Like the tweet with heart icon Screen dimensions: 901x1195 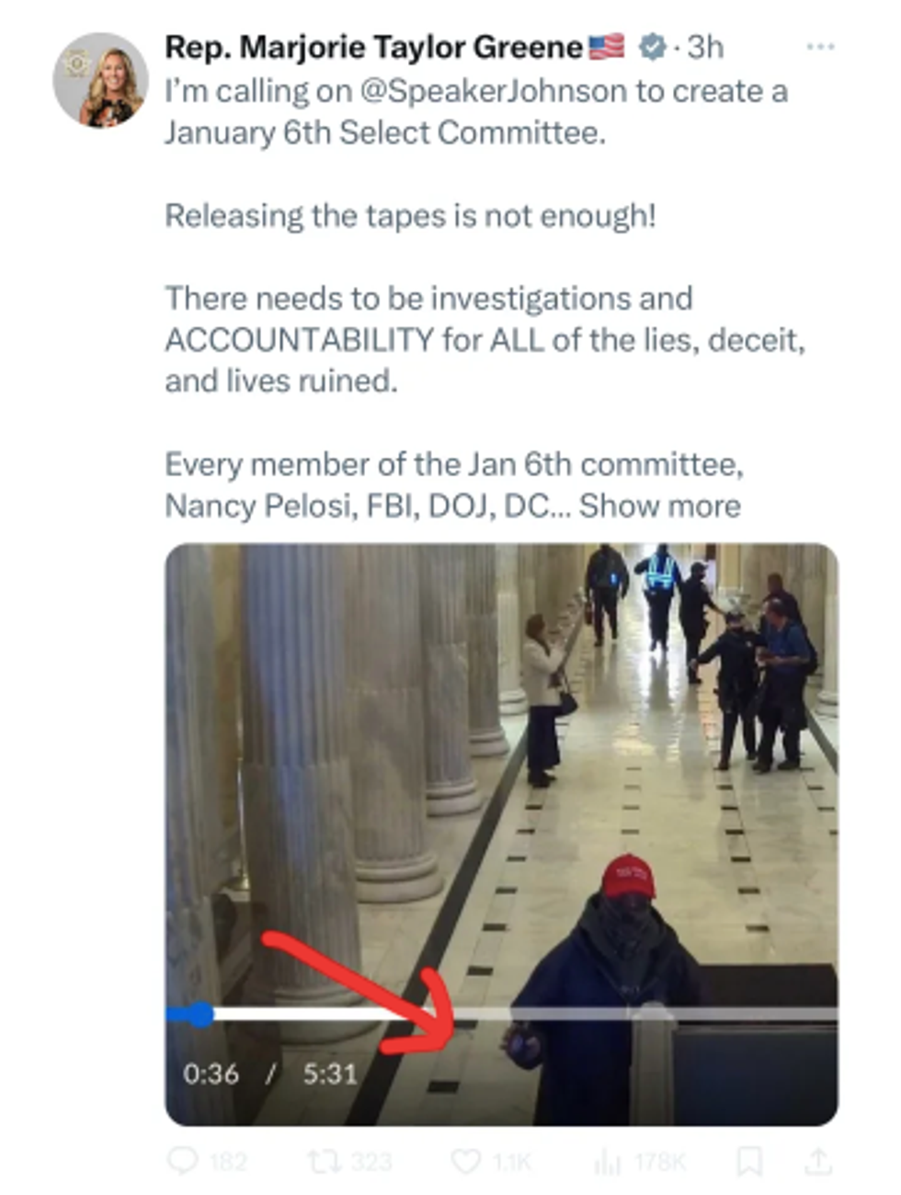(467, 1161)
